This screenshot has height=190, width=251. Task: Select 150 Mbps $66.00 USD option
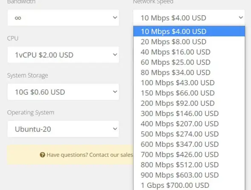point(189,93)
